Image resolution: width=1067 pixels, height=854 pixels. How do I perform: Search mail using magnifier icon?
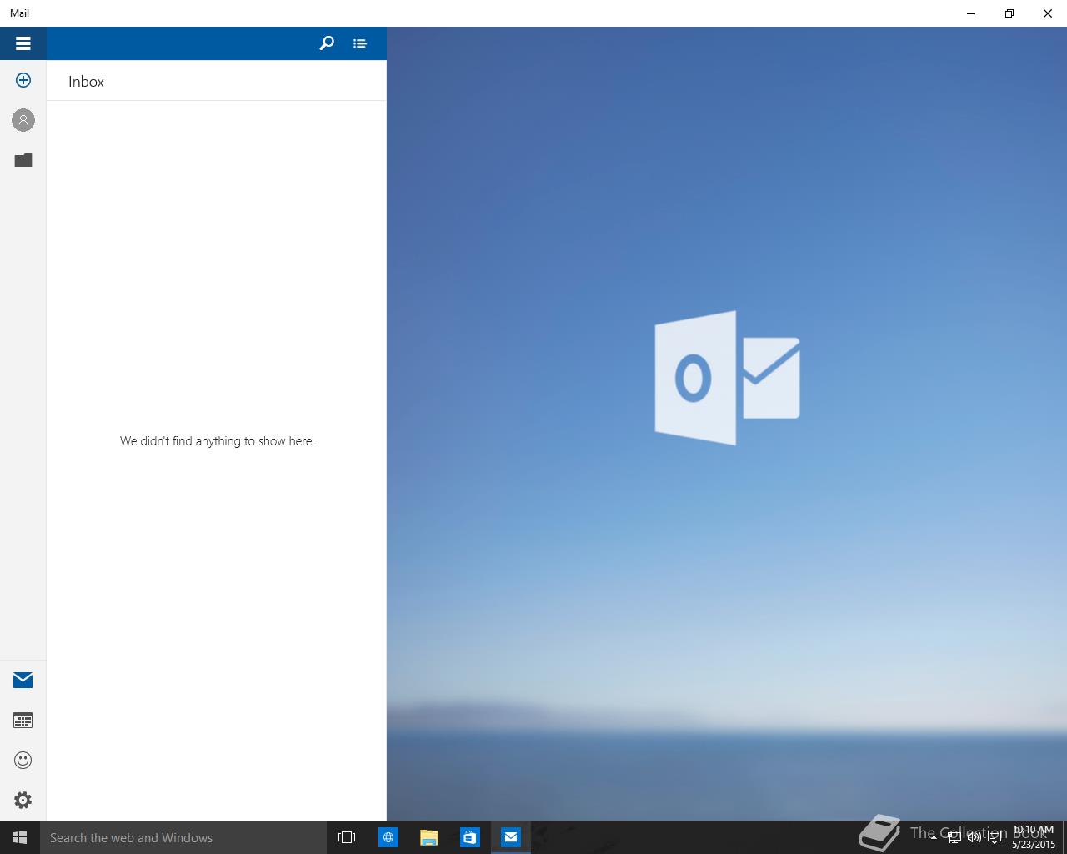pyautogui.click(x=327, y=43)
